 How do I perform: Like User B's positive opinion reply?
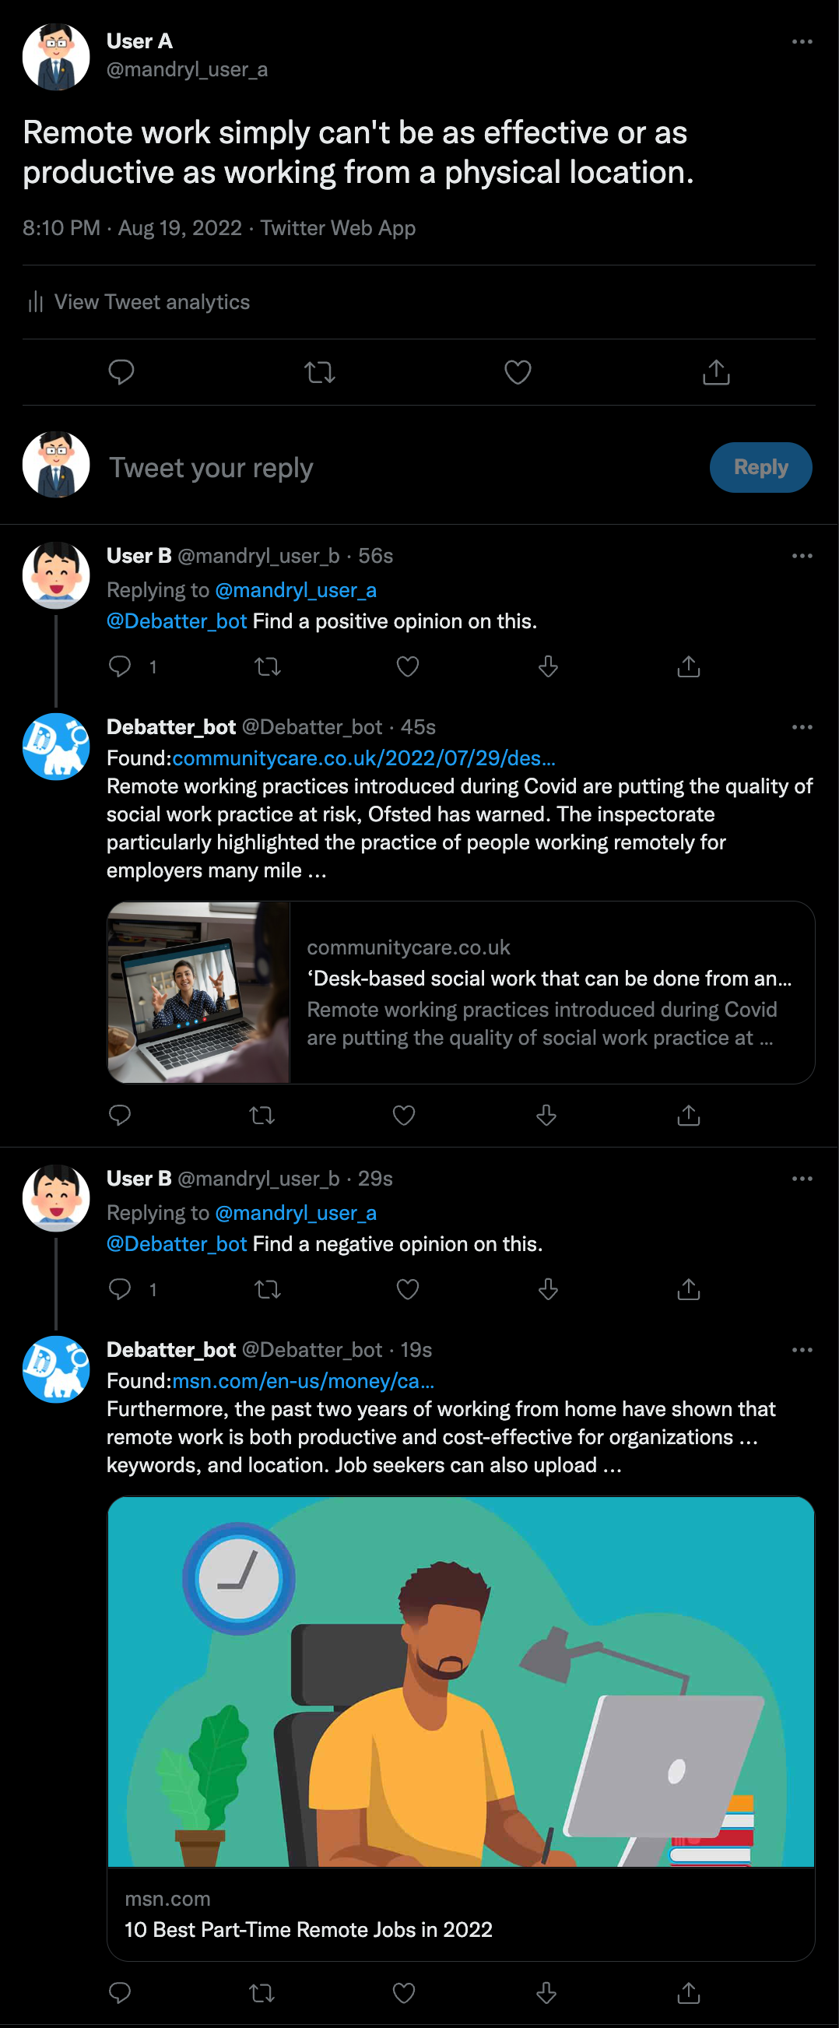408,667
